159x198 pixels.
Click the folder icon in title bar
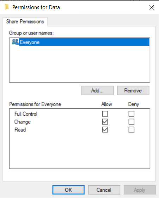point(7,7)
